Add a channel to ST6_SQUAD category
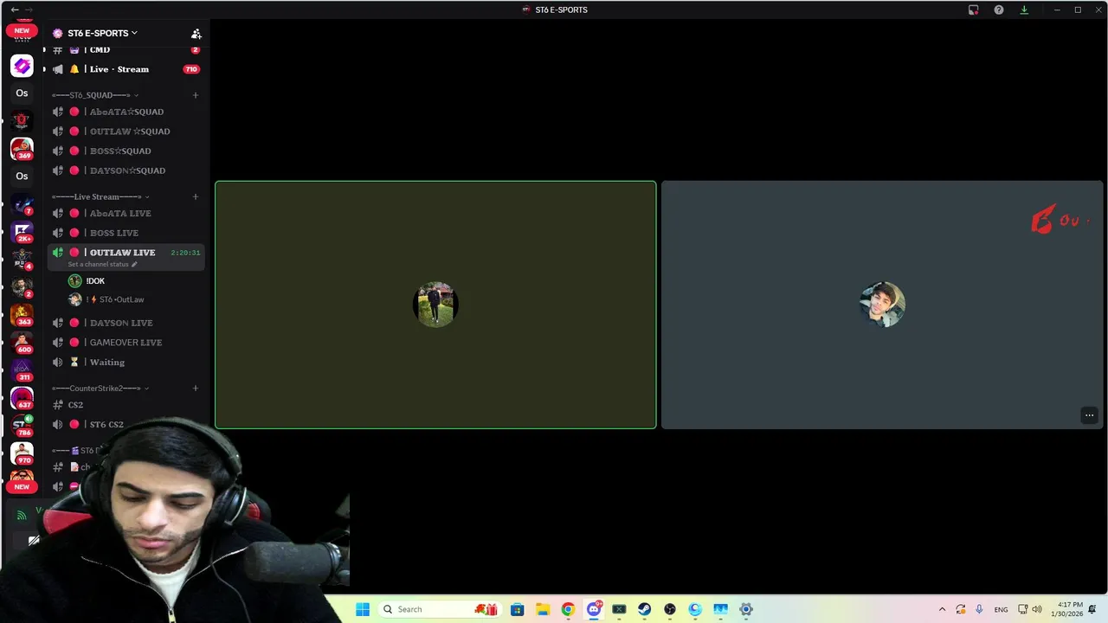This screenshot has width=1108, height=623. pyautogui.click(x=196, y=95)
